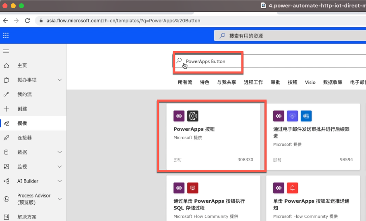Screen dimensions: 366x221
Task: Click the flow icon beside 我的流
Action: [6, 94]
